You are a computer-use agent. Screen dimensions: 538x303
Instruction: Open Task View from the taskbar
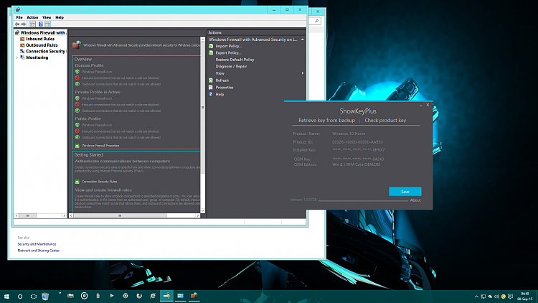pos(33,297)
